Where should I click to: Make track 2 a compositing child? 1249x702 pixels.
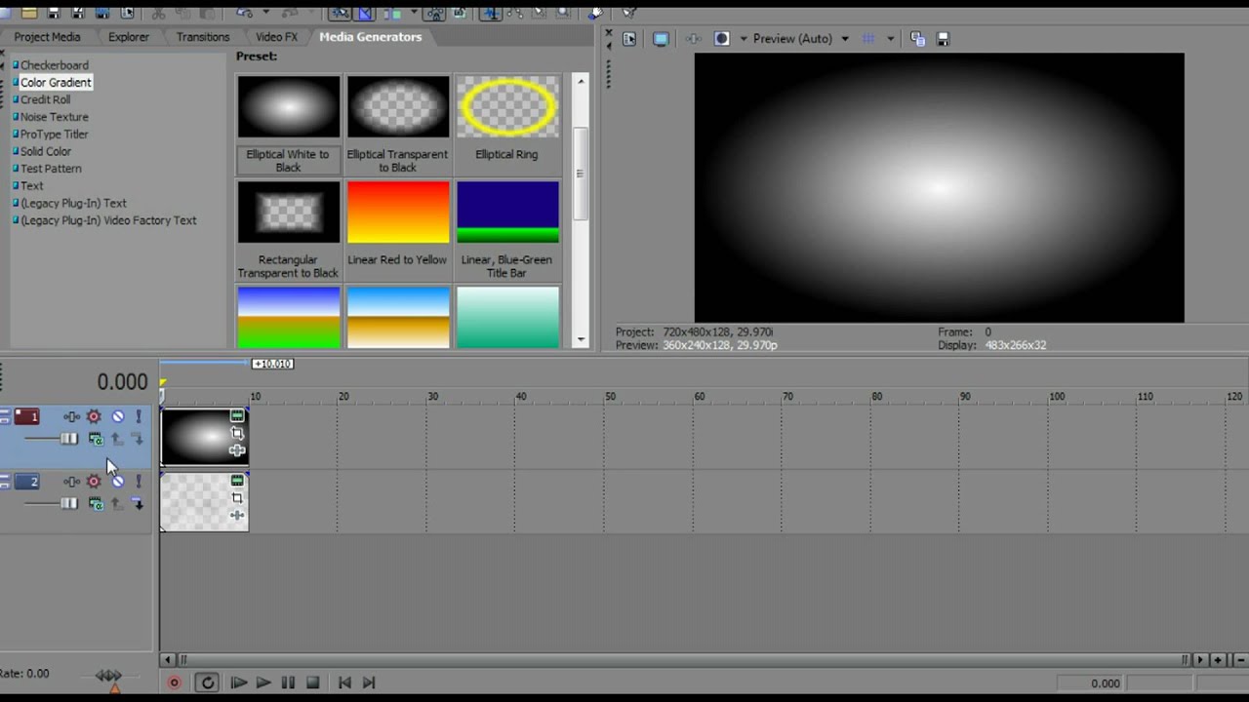138,504
